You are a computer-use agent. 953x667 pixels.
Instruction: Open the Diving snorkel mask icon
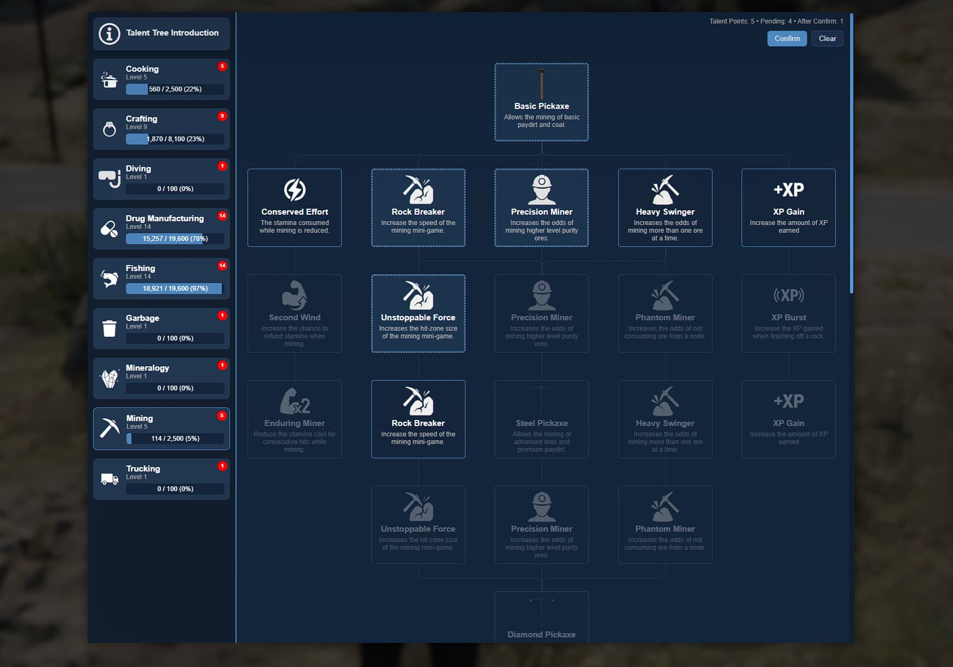[x=110, y=179]
